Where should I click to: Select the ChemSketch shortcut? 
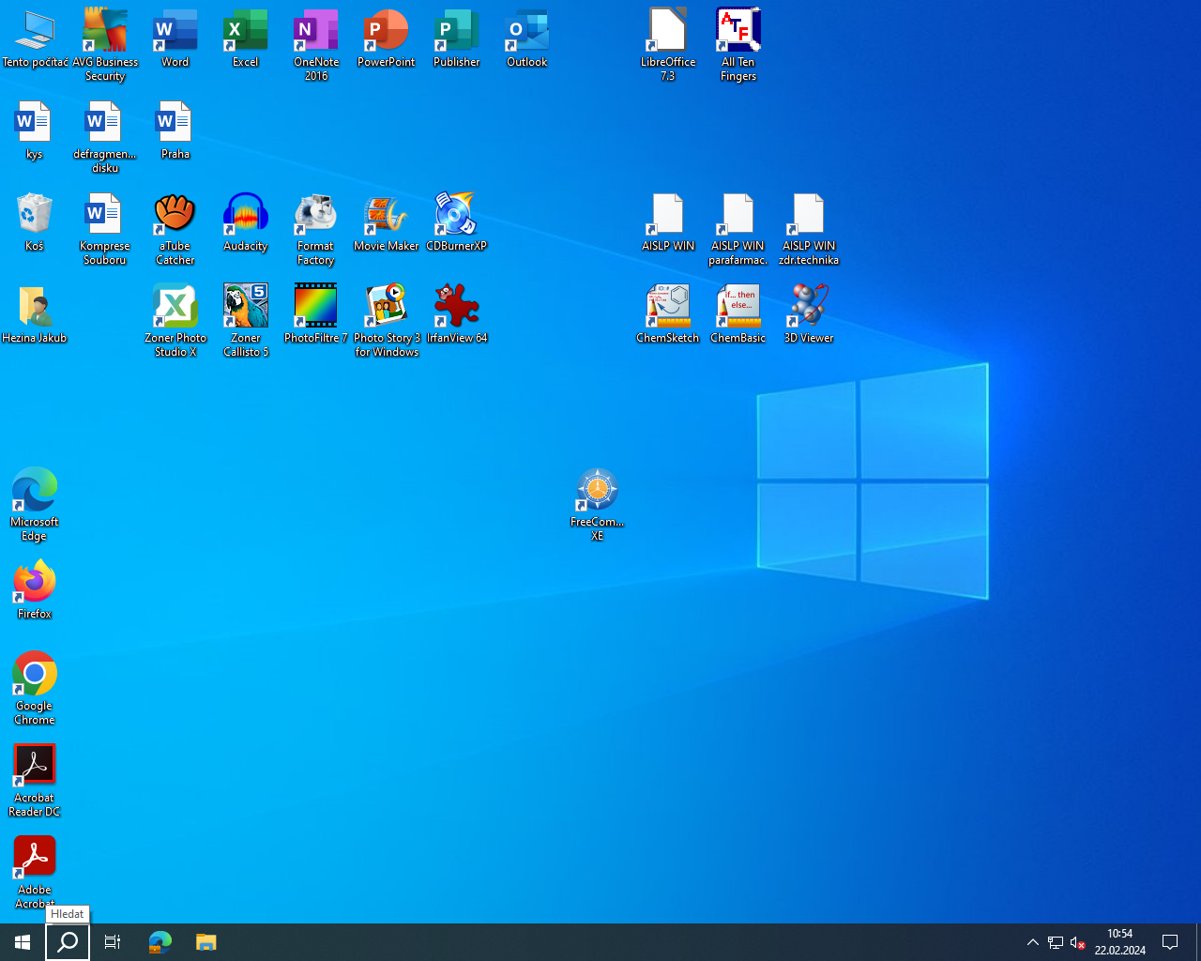click(x=668, y=314)
